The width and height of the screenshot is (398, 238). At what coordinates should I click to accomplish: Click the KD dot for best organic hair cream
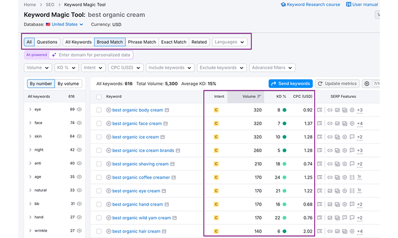(x=284, y=231)
